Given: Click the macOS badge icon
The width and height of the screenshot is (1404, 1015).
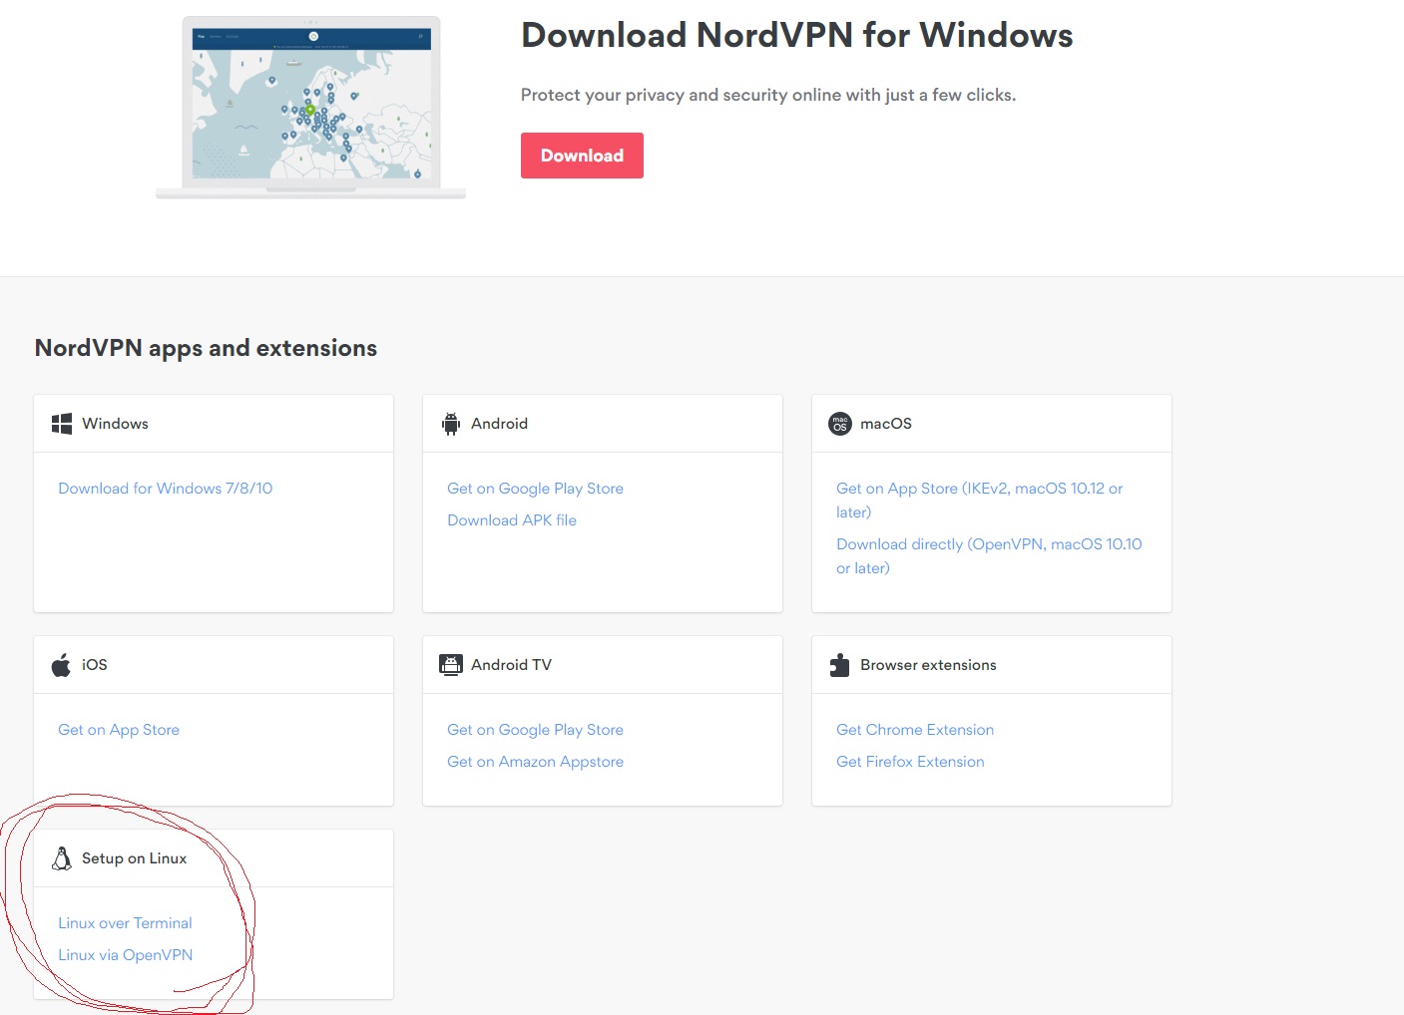Looking at the screenshot, I should tap(840, 424).
